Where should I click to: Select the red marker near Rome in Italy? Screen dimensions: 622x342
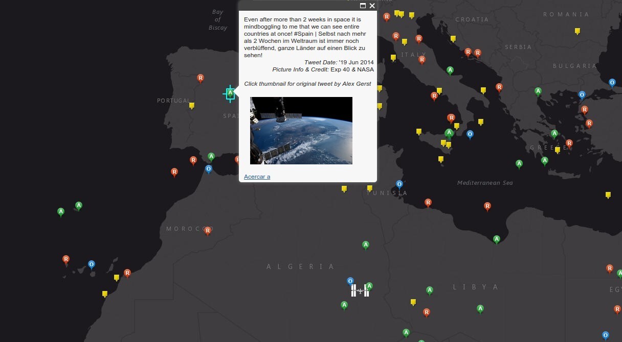421,59
